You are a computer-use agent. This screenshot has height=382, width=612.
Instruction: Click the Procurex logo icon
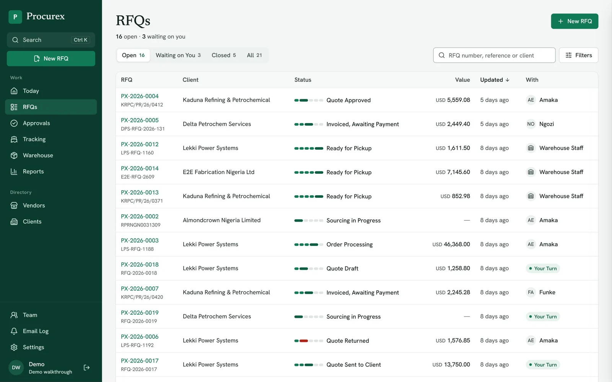(15, 16)
